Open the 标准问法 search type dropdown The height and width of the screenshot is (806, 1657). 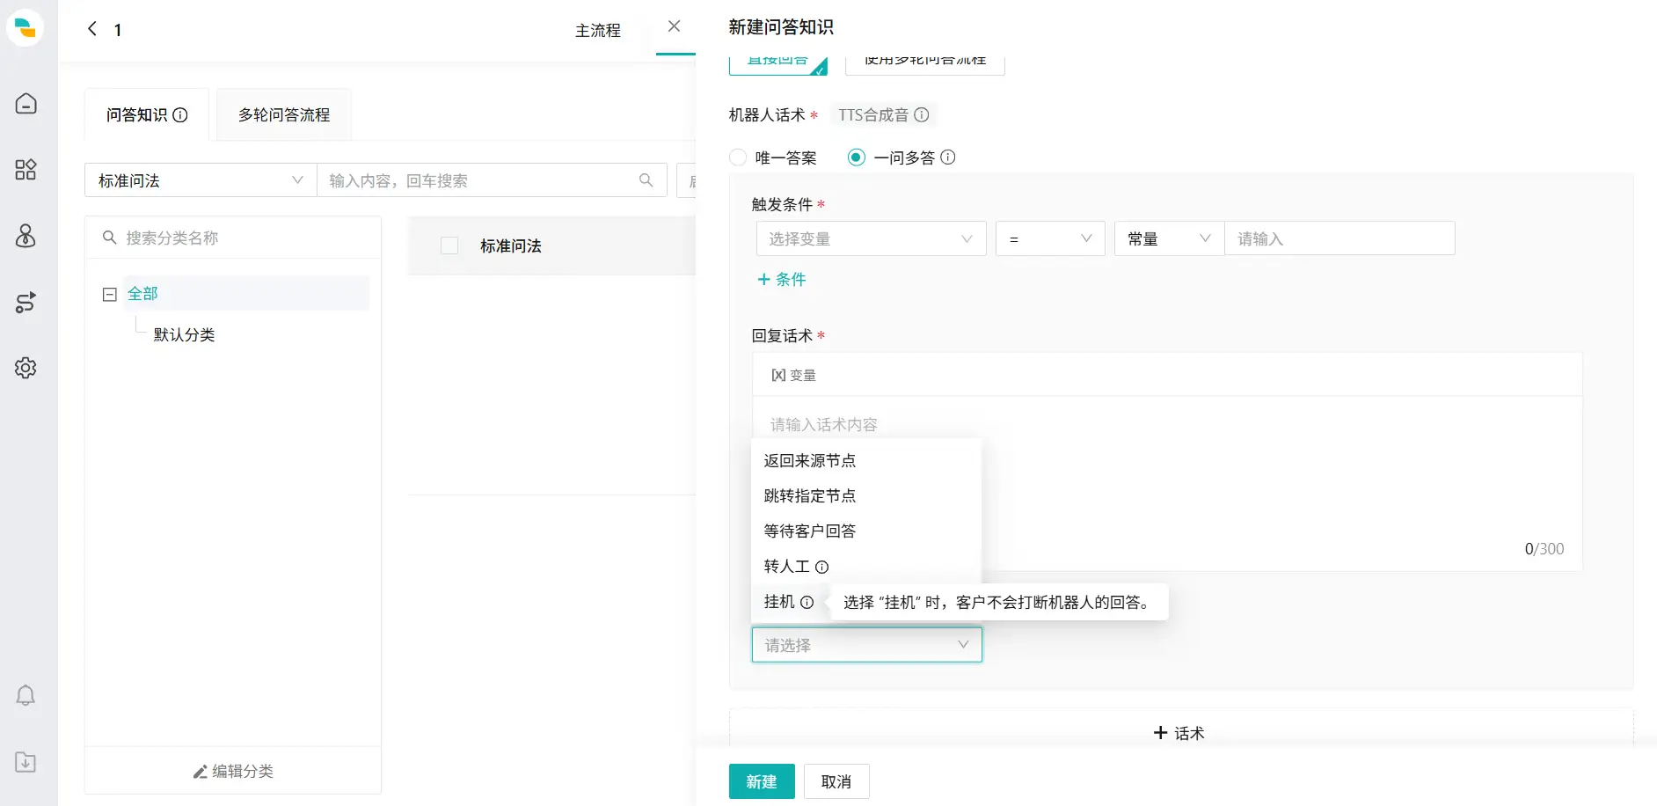[x=201, y=180]
